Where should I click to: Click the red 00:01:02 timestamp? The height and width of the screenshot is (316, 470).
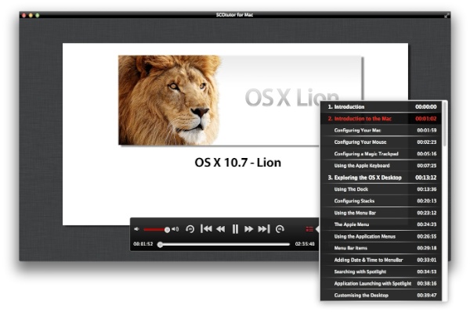point(425,119)
